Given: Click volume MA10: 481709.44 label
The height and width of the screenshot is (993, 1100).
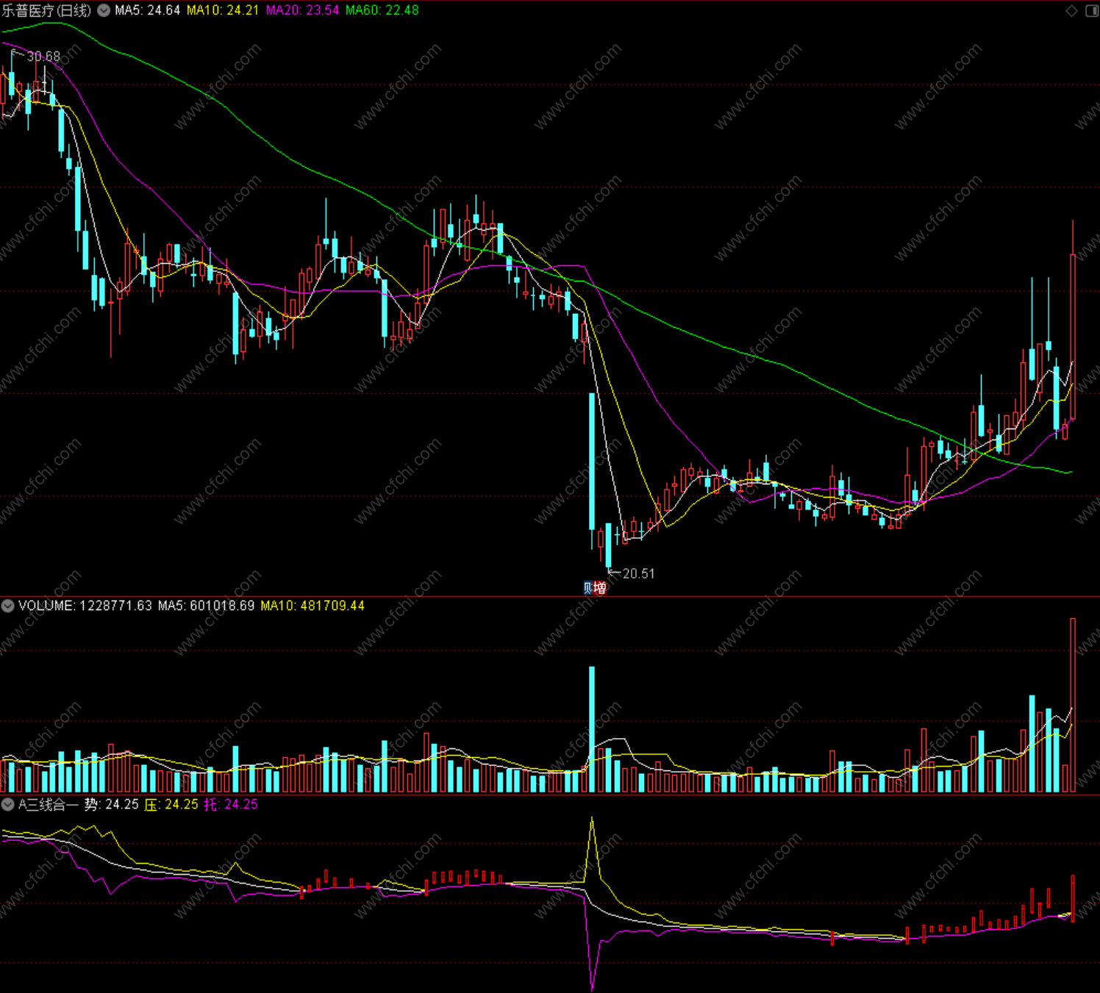Looking at the screenshot, I should point(312,606).
